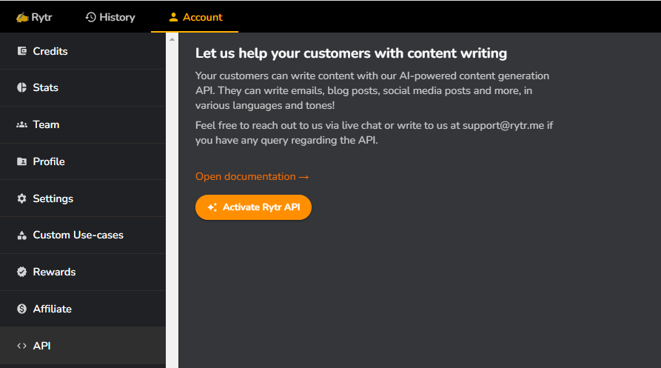Go to the Affiliate section
Screen dimensions: 661x368
52,309
